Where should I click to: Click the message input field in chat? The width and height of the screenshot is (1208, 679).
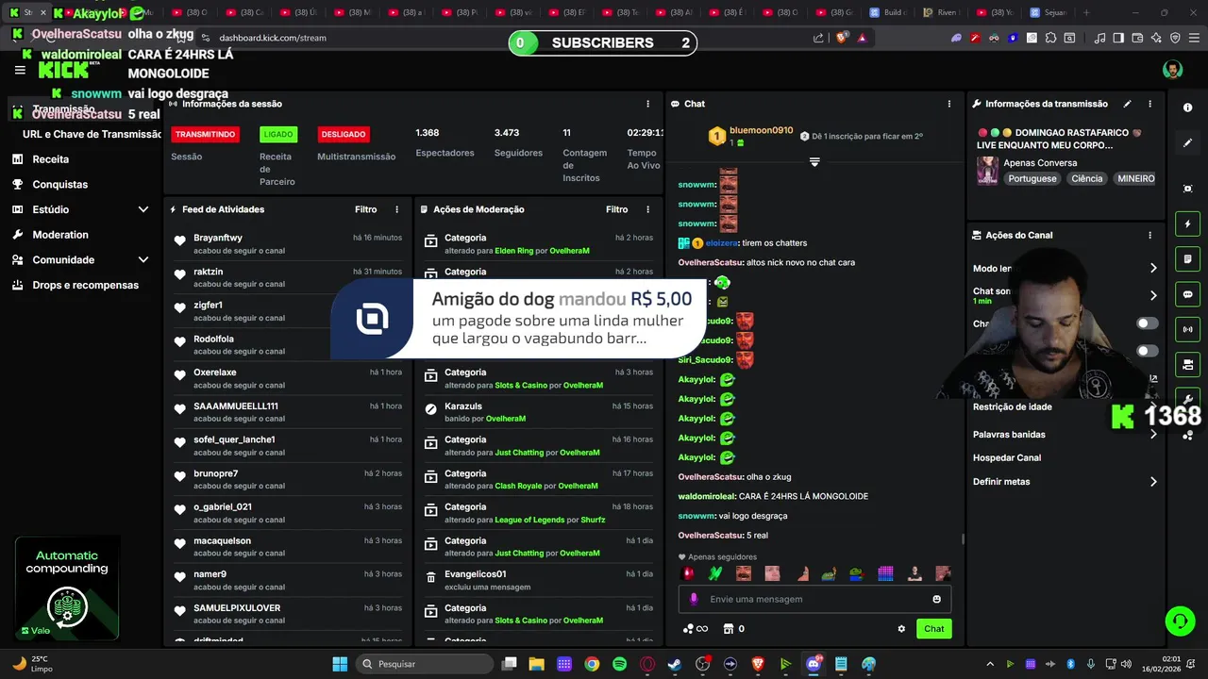814,599
